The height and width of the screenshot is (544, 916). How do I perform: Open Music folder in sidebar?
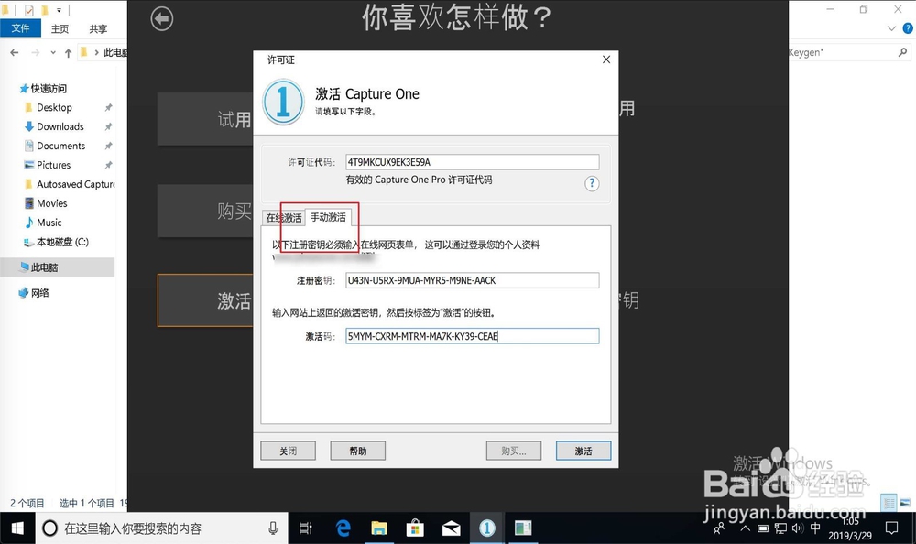click(x=49, y=223)
